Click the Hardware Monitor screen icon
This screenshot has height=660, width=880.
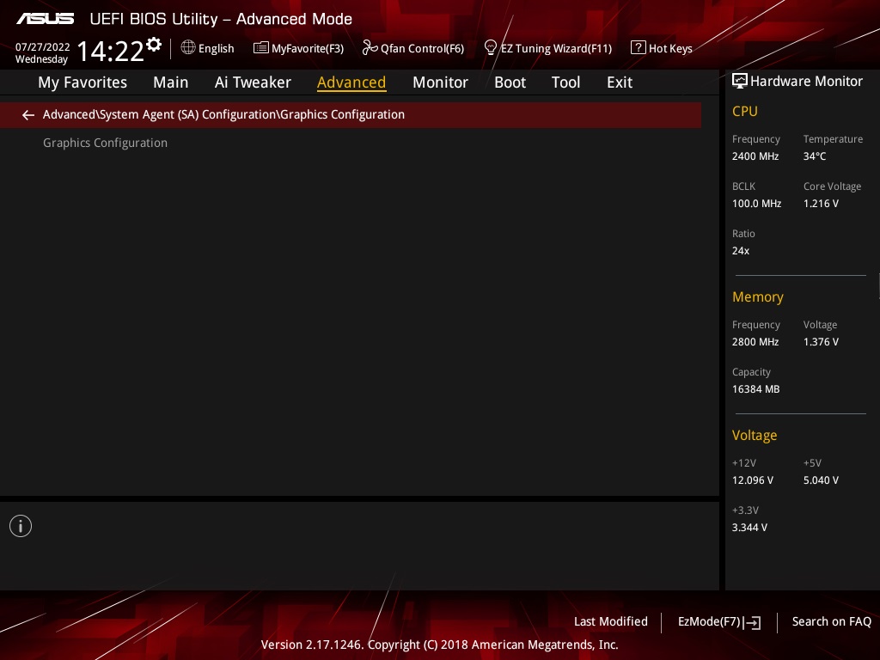click(740, 82)
